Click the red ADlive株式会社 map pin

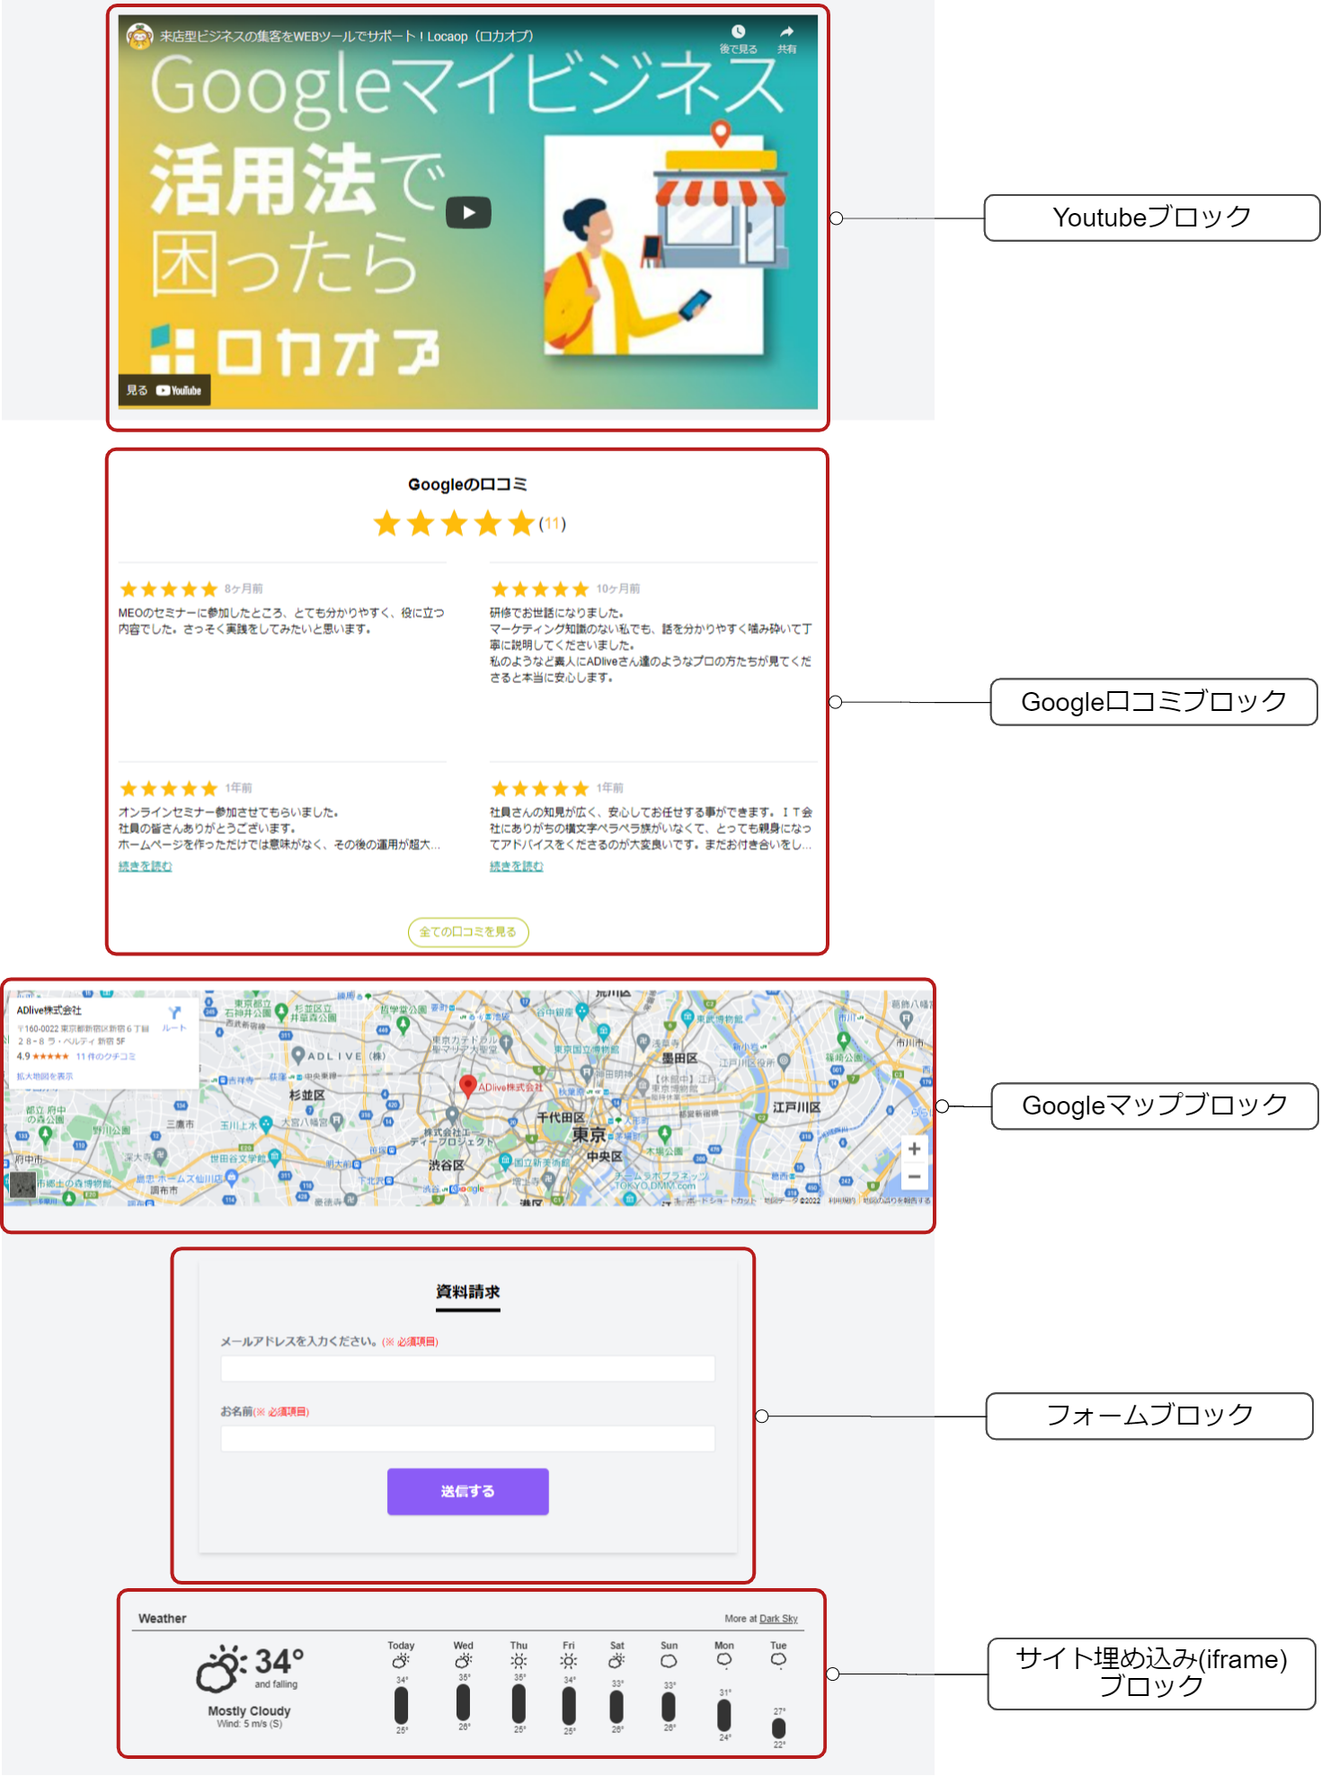tap(467, 1087)
